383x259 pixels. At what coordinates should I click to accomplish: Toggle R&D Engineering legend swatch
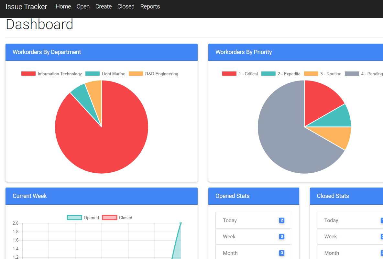pos(136,74)
